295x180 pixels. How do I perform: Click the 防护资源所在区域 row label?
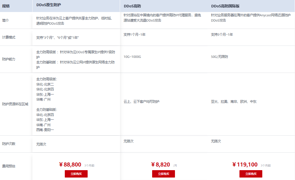[x=15, y=104]
